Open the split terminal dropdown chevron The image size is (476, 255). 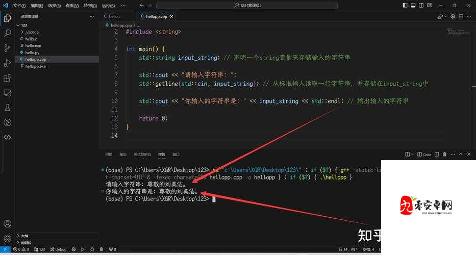pyautogui.click(x=412, y=155)
